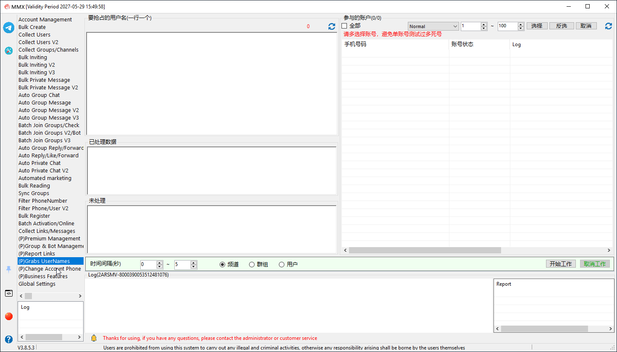
Task: Open Bulk Register menu item
Action: [34, 216]
